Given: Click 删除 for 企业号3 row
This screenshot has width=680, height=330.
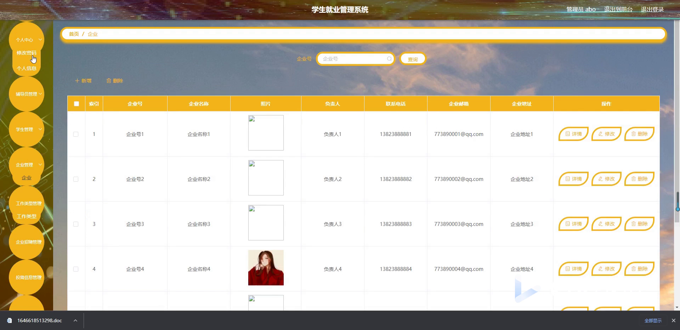Looking at the screenshot, I should 639,224.
